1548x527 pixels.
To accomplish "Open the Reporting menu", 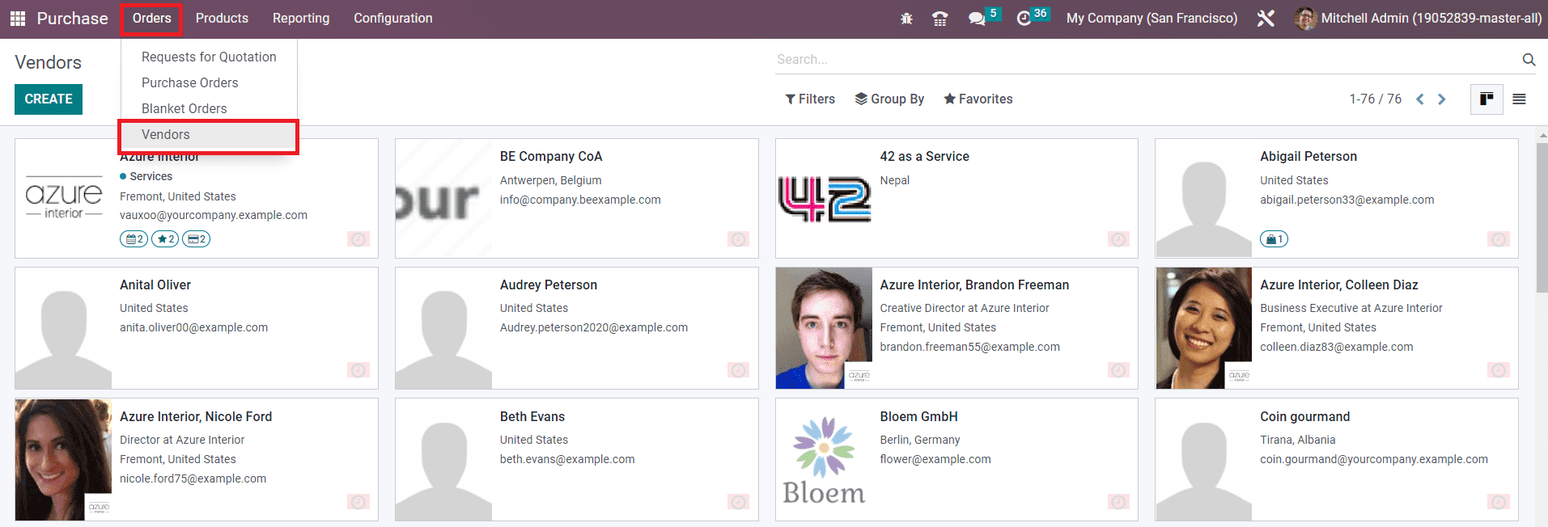I will [x=301, y=19].
